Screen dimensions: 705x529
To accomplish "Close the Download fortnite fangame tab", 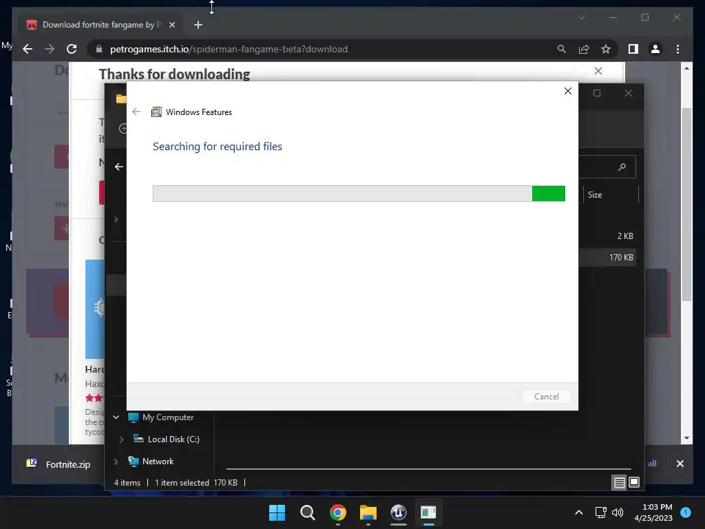I will coord(171,25).
